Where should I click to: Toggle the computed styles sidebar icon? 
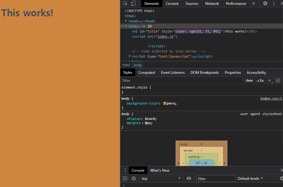(278, 81)
